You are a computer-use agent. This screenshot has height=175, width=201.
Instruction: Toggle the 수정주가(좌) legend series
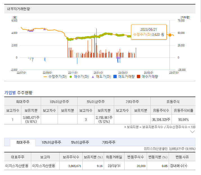[55, 77]
